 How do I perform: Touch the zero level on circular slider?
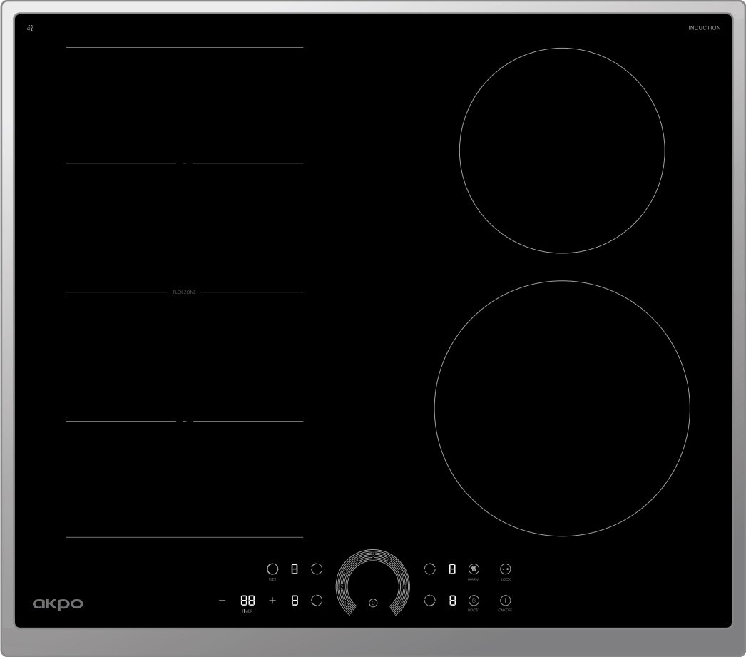[x=373, y=603]
